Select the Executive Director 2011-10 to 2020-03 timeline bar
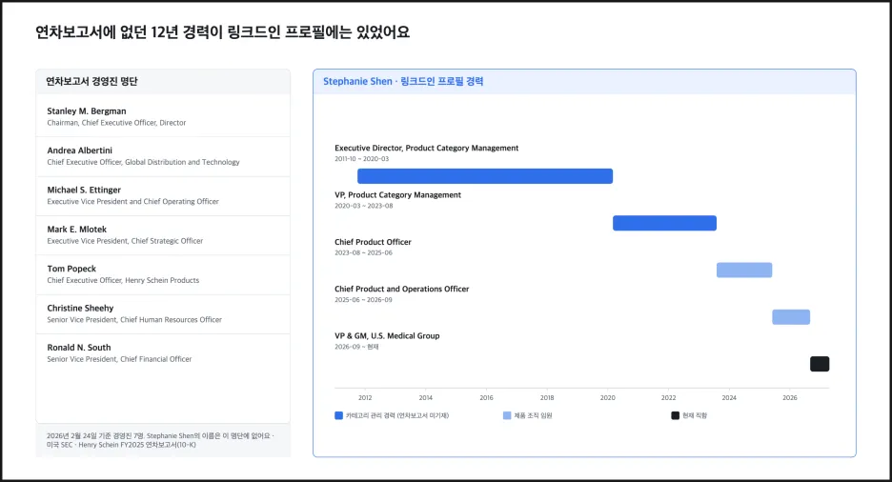This screenshot has height=482, width=892. [485, 176]
